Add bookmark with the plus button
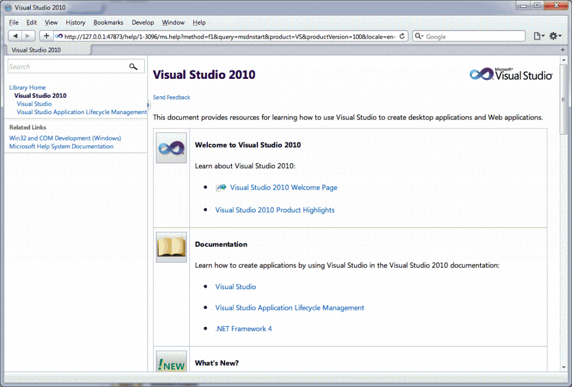 [x=46, y=36]
